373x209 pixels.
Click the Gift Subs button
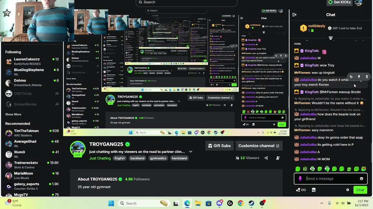[219, 146]
